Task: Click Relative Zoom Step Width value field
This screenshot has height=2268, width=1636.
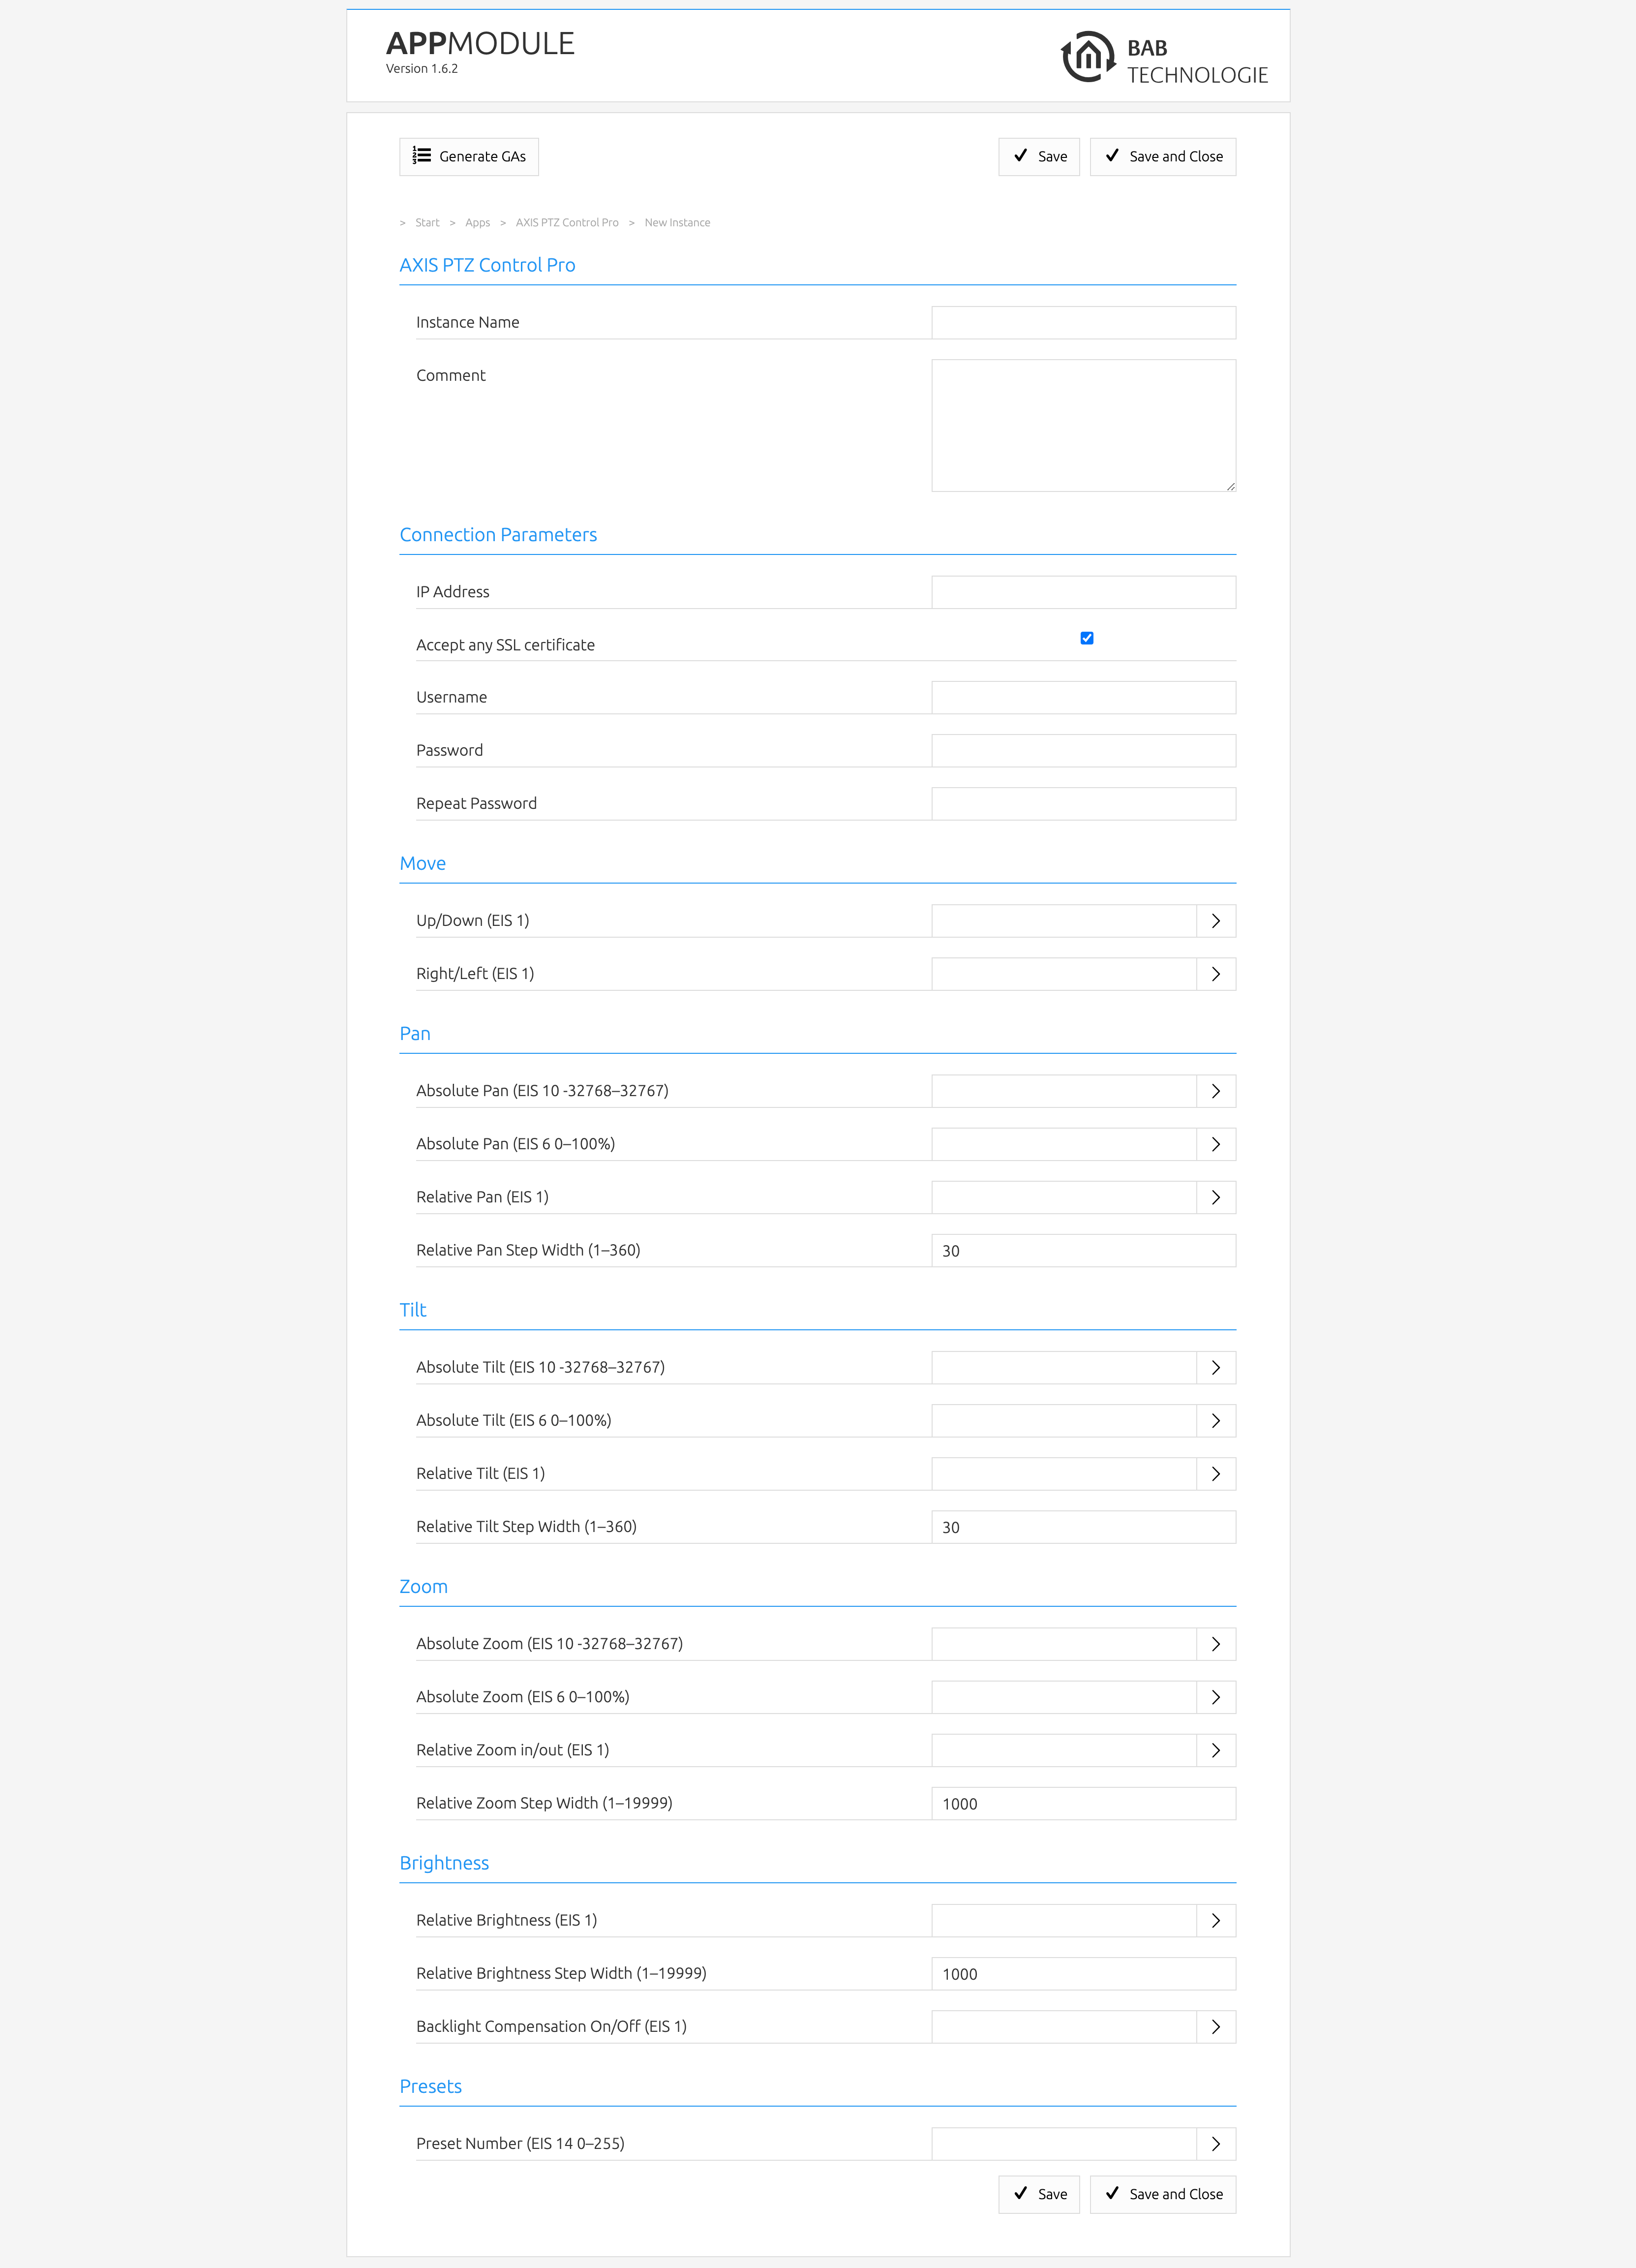Action: pos(1083,1804)
